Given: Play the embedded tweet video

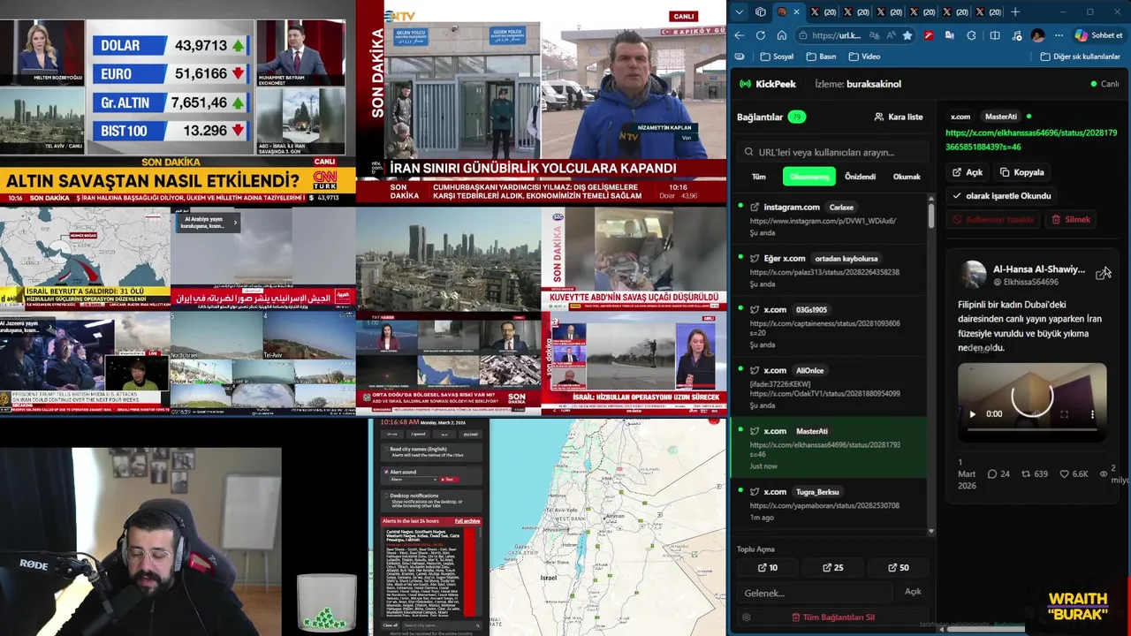Looking at the screenshot, I should [973, 413].
